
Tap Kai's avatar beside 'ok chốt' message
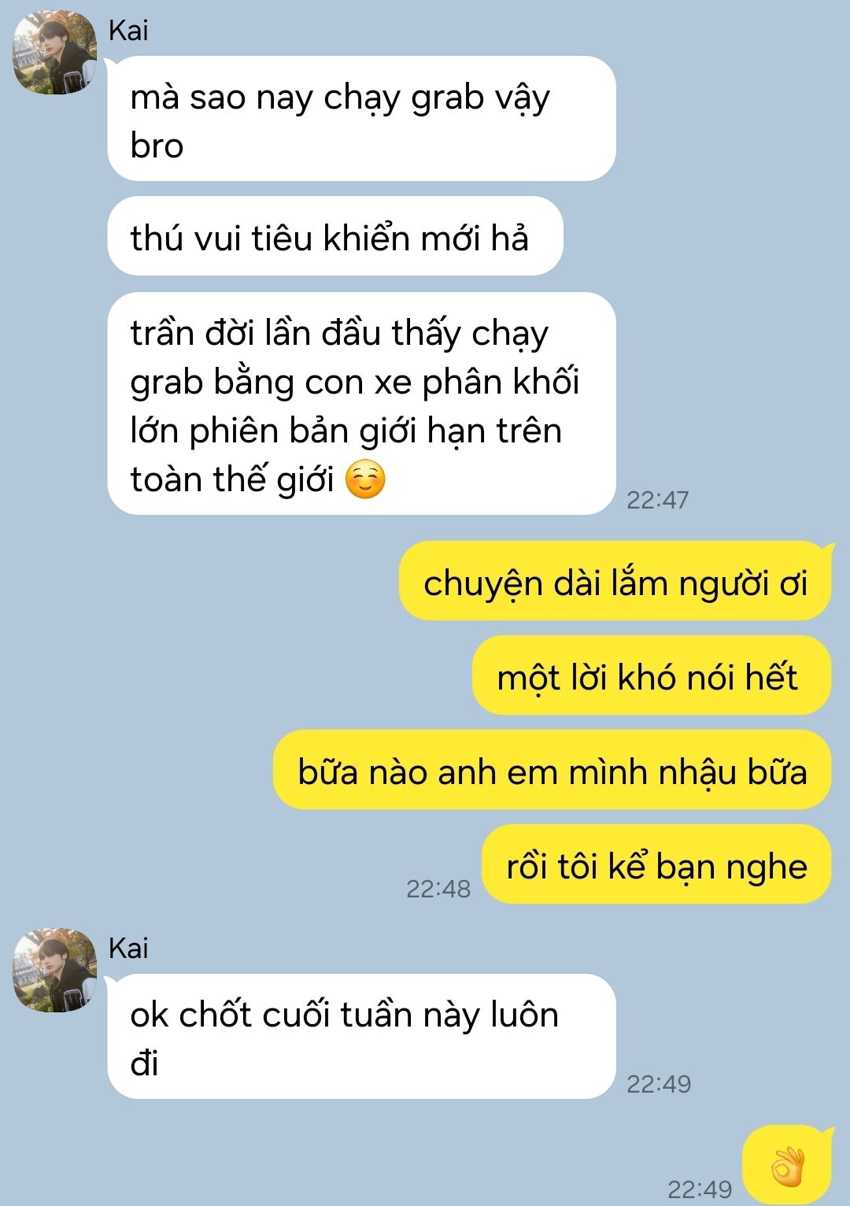pos(54,971)
